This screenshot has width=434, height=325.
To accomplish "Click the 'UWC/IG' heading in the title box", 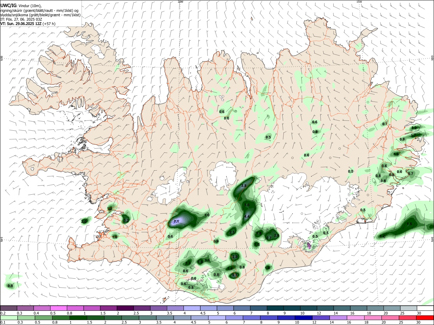I will (8, 6).
